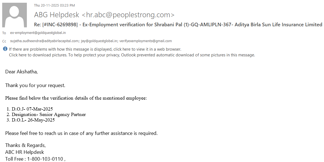324x162 pixels.
Task: Click the email subject line with INC-6269898
Action: tap(178, 25)
